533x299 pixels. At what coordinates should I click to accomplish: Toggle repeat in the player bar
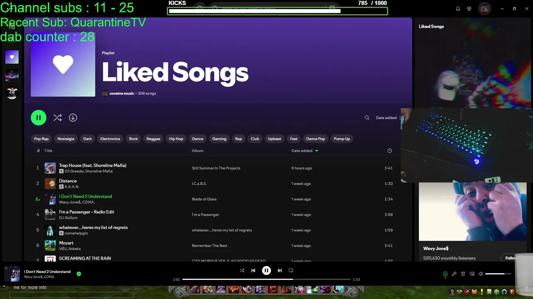pyautogui.click(x=291, y=270)
